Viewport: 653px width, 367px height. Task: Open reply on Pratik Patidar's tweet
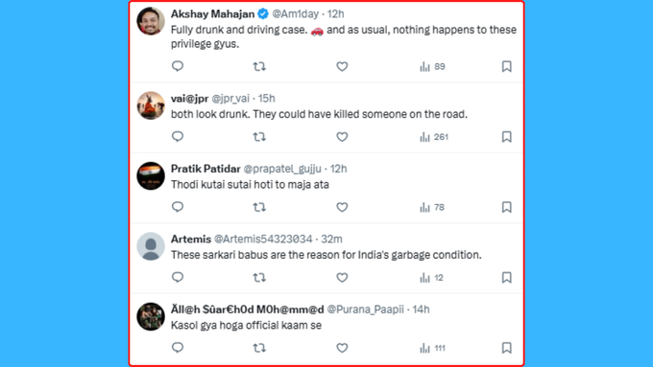tap(178, 207)
